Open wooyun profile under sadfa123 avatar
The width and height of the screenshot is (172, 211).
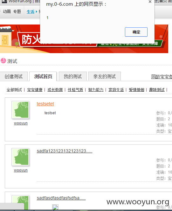[x=21, y=170]
